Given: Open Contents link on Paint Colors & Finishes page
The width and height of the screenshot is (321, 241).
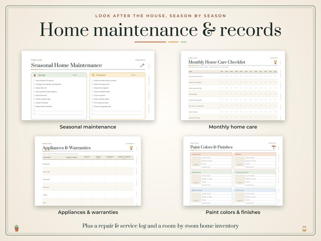Looking at the screenshot, I should click(x=272, y=143).
